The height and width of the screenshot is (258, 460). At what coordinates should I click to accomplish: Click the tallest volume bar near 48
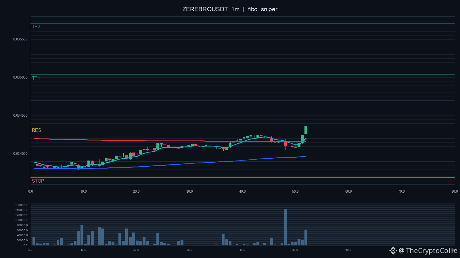tap(285, 227)
